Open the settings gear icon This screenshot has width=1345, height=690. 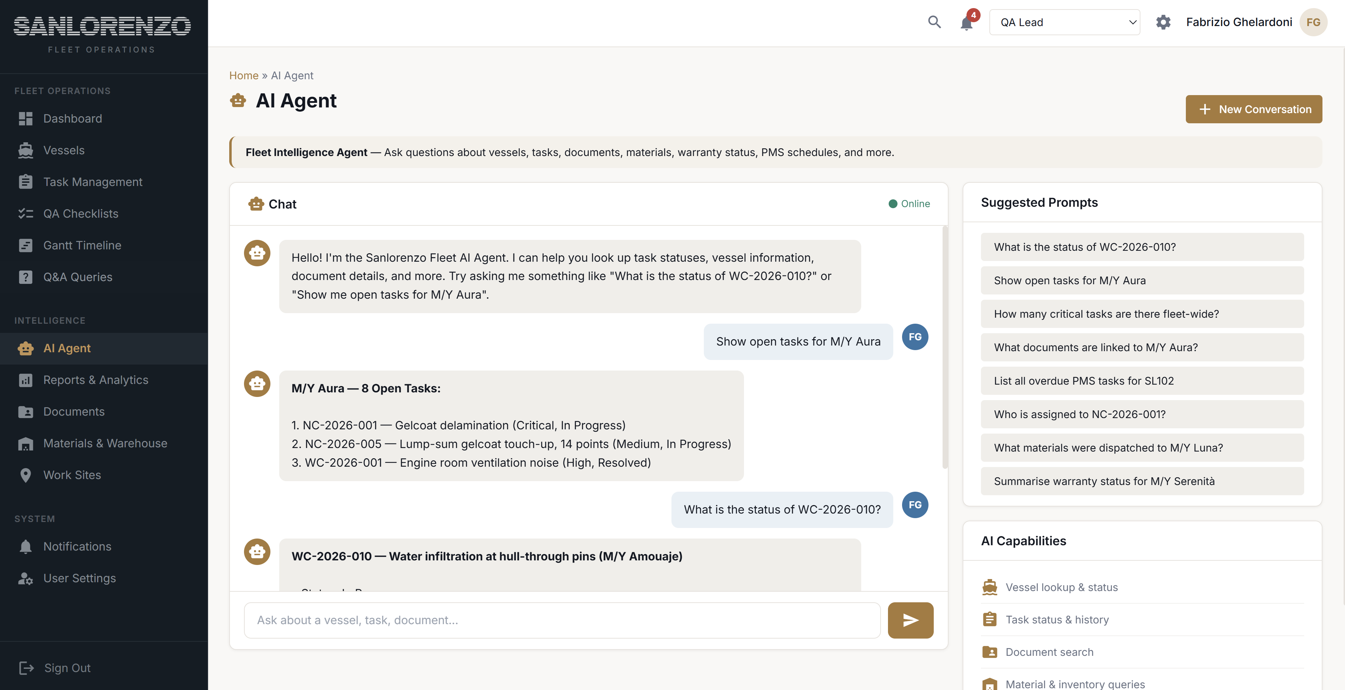click(x=1163, y=22)
